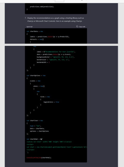The width and height of the screenshot is (124, 167).
Task: Click the datasets = new[] line
Action: coord(37,39)
